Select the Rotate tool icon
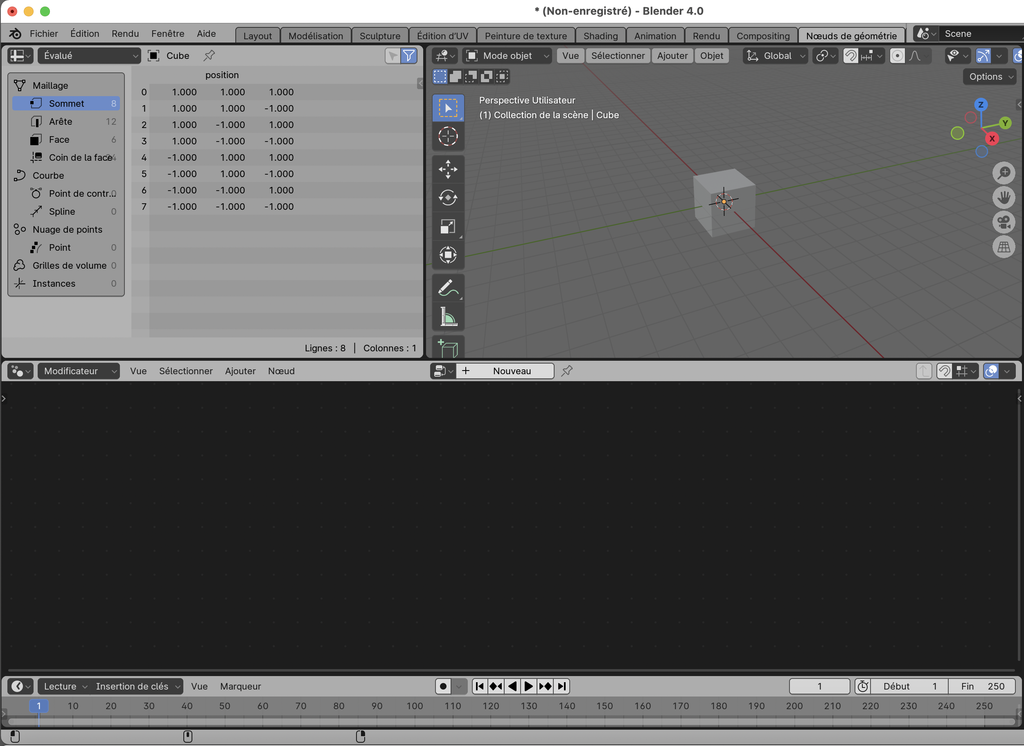The image size is (1024, 746). click(x=447, y=198)
